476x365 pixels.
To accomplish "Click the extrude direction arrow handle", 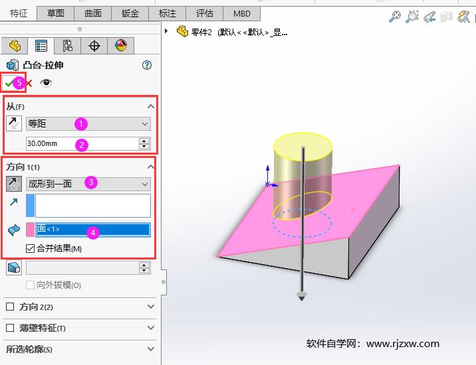I will pos(302,296).
